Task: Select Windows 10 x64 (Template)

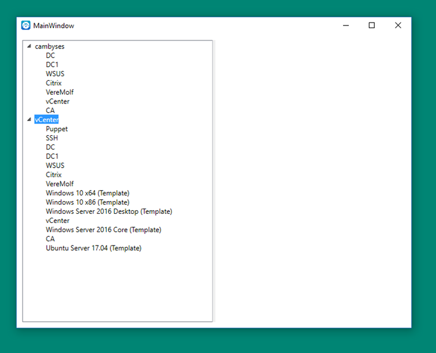Action: tap(88, 193)
